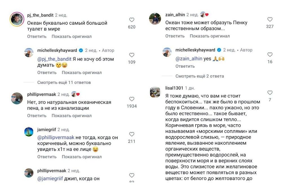Reply to zain_alhin's comment

coord(175,36)
